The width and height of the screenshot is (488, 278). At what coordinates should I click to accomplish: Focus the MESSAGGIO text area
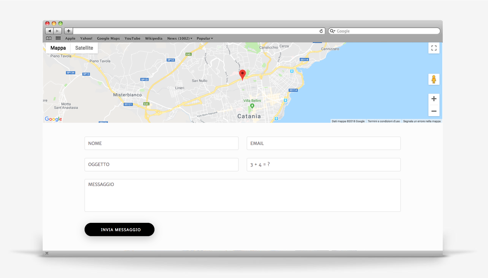coord(242,195)
